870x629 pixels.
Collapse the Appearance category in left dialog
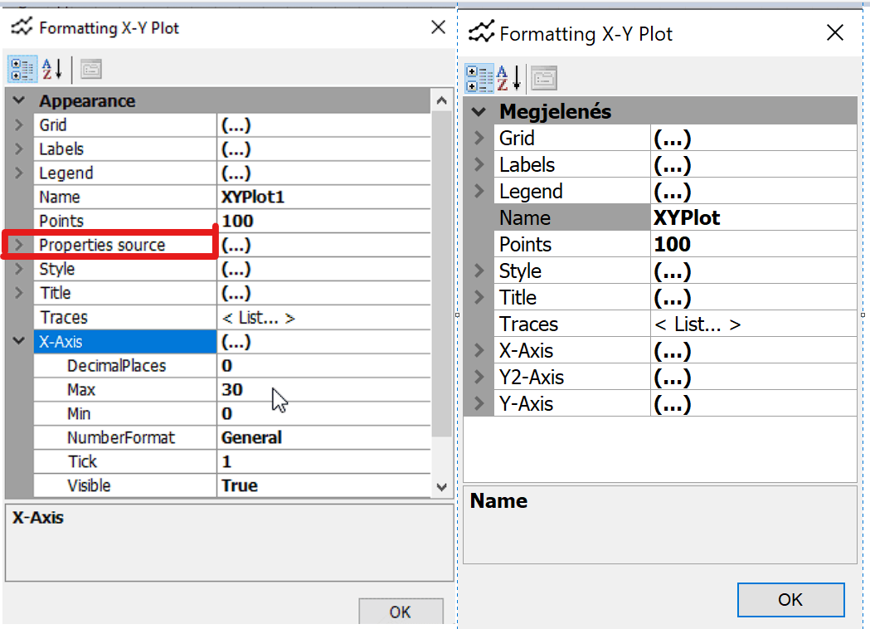18,101
